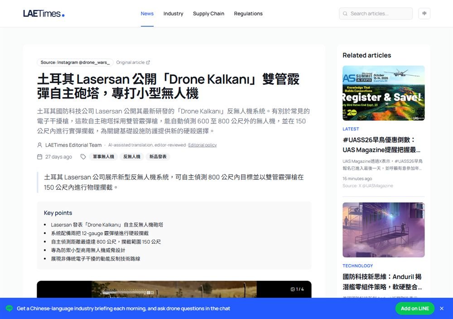
Task: Open the Original article link
Action: 133,63
